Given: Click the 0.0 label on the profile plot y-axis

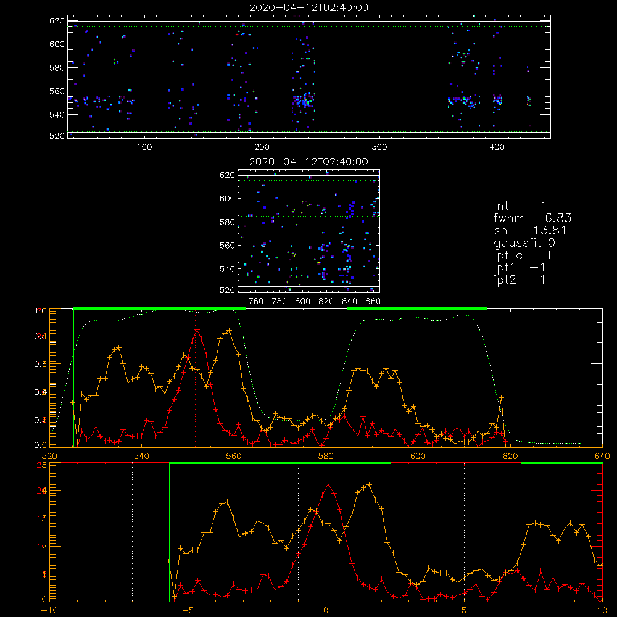Looking at the screenshot, I should [x=41, y=445].
